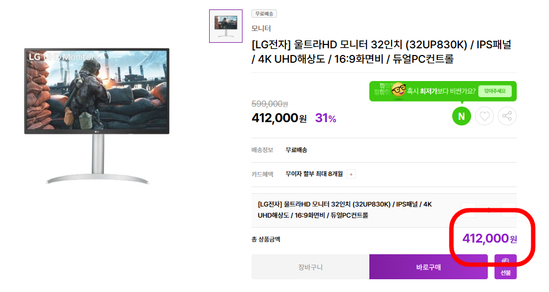Viewport: 549px width, 292px height.
Task: Click the selected option's product name
Action: (x=345, y=209)
